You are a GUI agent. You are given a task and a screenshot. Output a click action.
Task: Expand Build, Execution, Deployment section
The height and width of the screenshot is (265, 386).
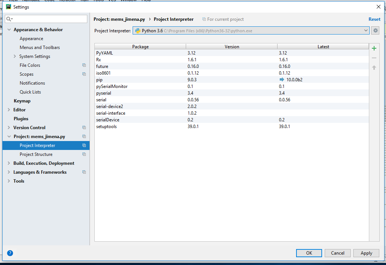coord(9,163)
